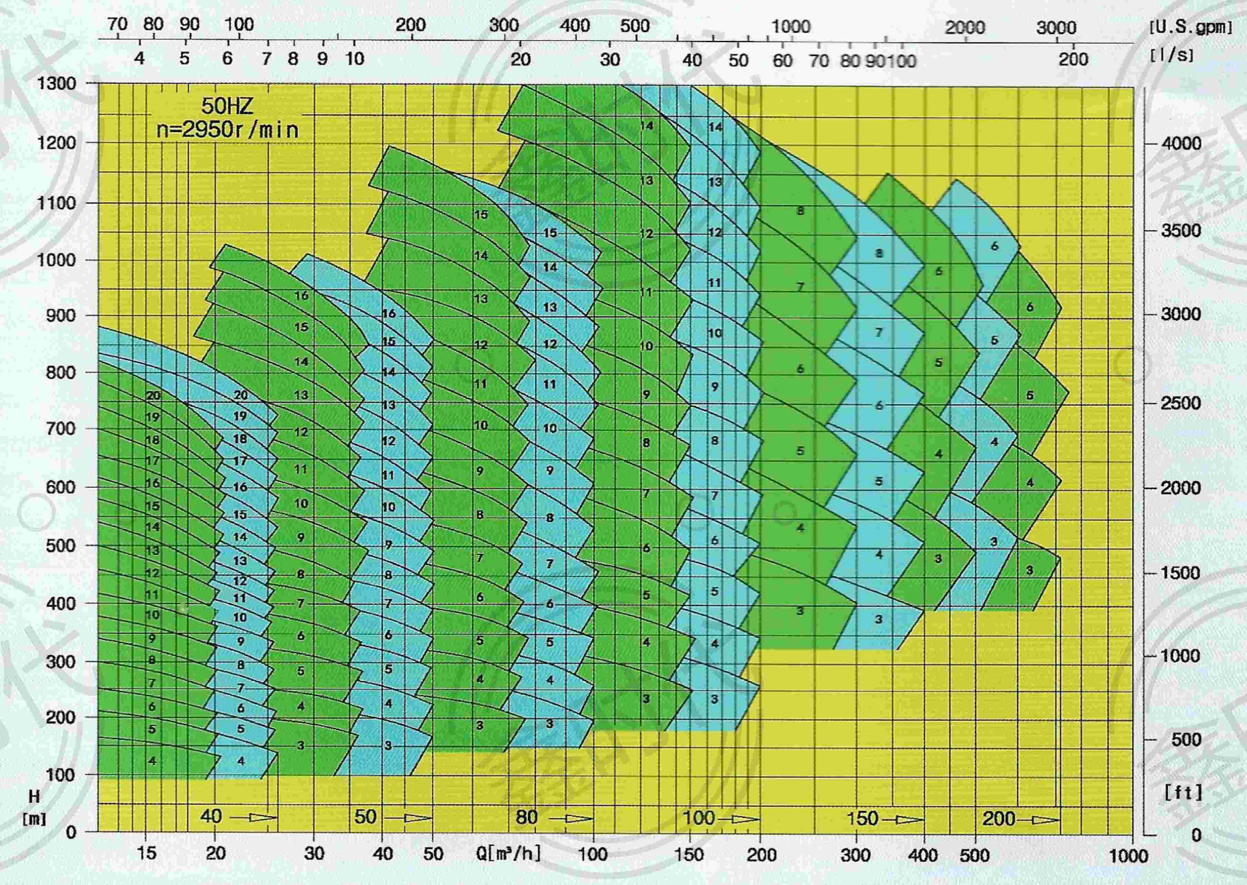Click the Q[m³/h] axis label
The image size is (1247, 885).
[509, 853]
